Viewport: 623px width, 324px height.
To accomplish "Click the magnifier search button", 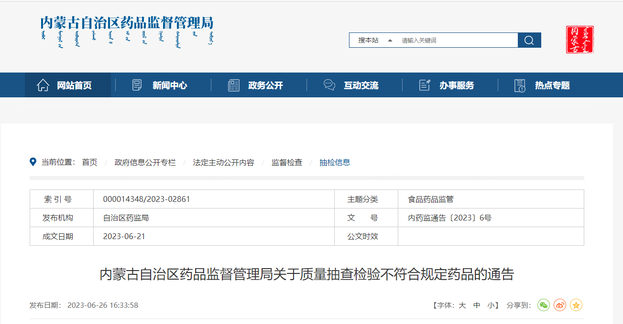I will point(529,41).
